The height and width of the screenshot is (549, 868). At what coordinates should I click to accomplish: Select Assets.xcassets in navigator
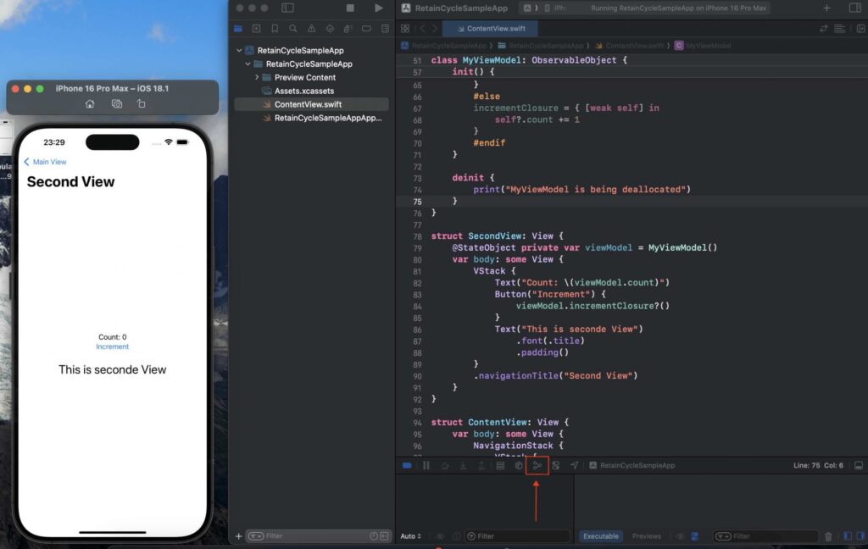coord(304,91)
